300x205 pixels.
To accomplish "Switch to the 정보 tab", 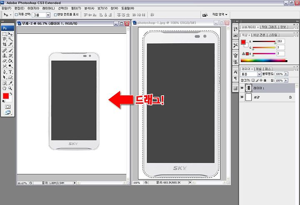I will tap(283, 27).
